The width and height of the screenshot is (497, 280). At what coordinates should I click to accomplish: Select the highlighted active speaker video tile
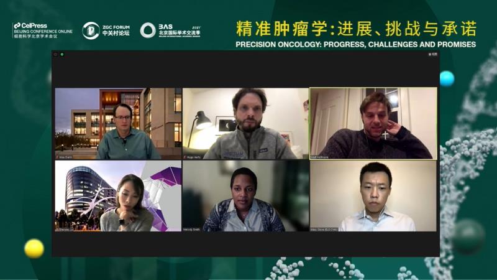click(373, 123)
